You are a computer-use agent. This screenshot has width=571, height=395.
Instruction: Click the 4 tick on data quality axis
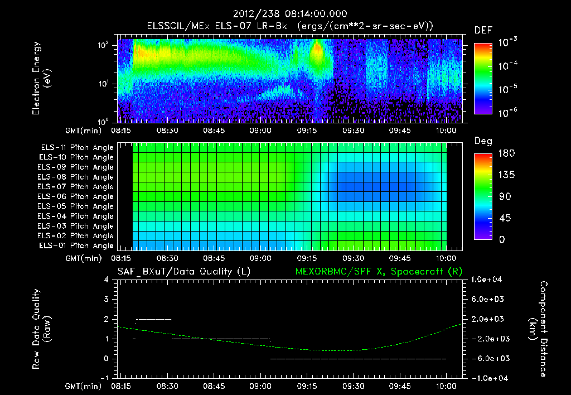coord(107,280)
